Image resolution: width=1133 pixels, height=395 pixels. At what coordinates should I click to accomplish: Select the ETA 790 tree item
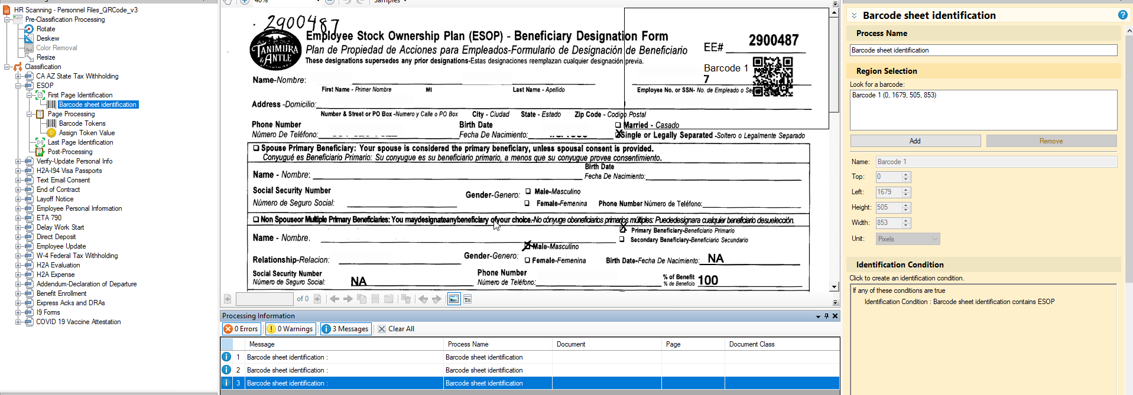[x=49, y=218]
